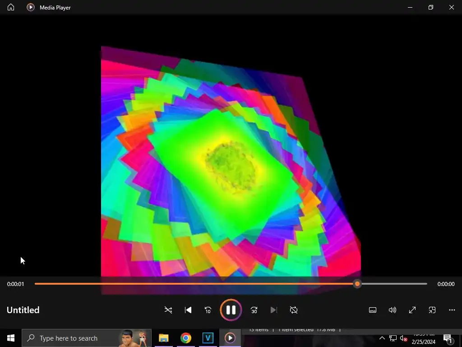Click the Untitled media title

pyautogui.click(x=23, y=310)
